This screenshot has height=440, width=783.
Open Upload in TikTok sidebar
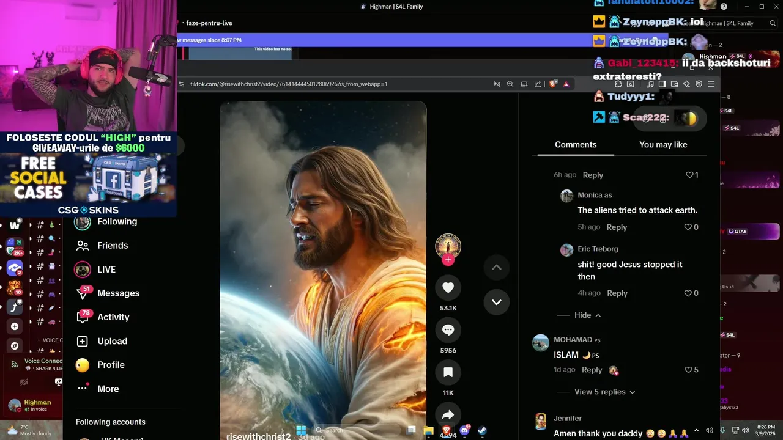pos(102,341)
